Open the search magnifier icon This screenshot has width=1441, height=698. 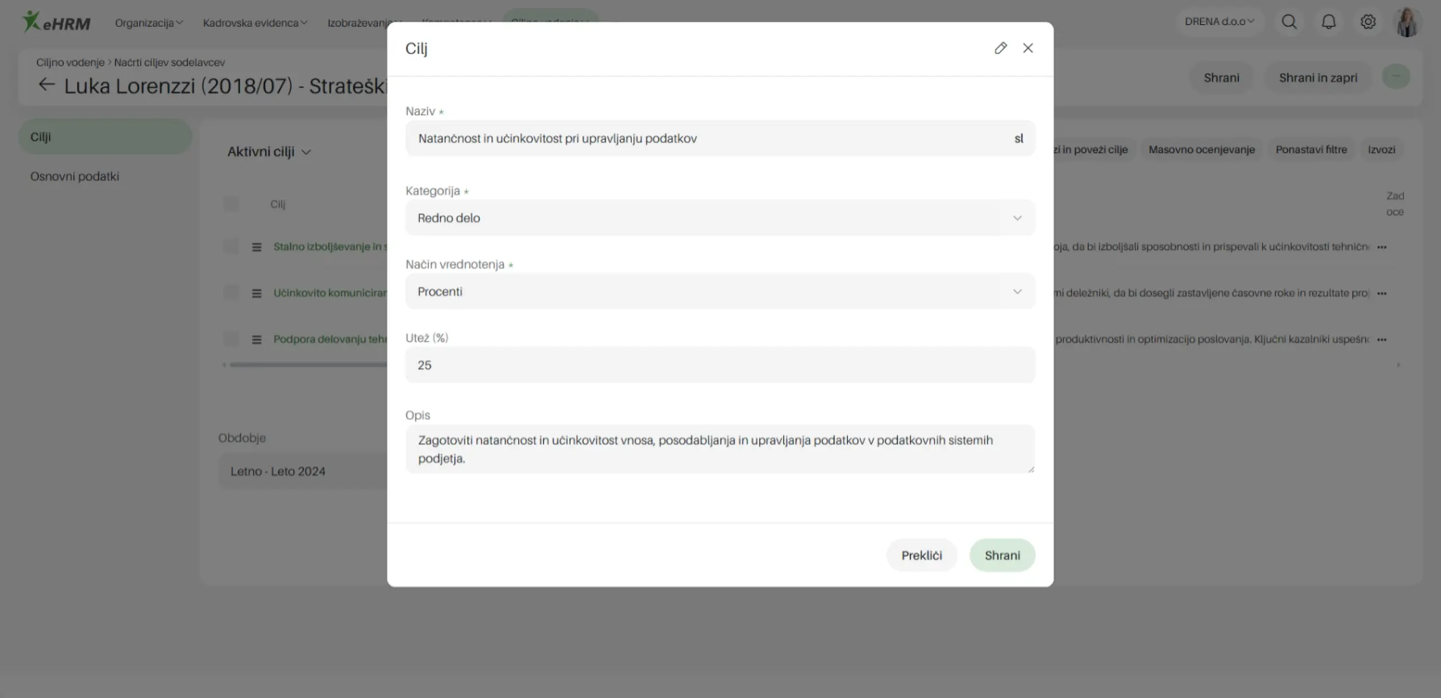tap(1289, 22)
